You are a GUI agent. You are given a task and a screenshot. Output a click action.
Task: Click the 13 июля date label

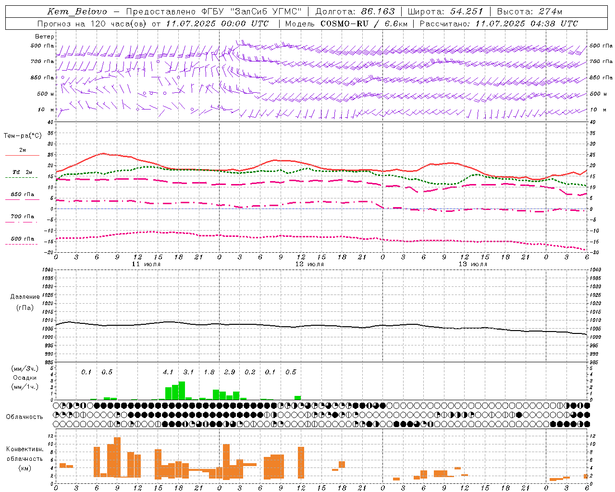pos(473,264)
